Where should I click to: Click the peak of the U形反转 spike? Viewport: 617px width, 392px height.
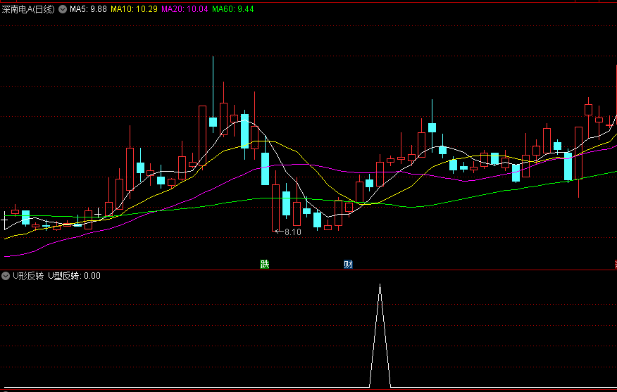pos(380,285)
